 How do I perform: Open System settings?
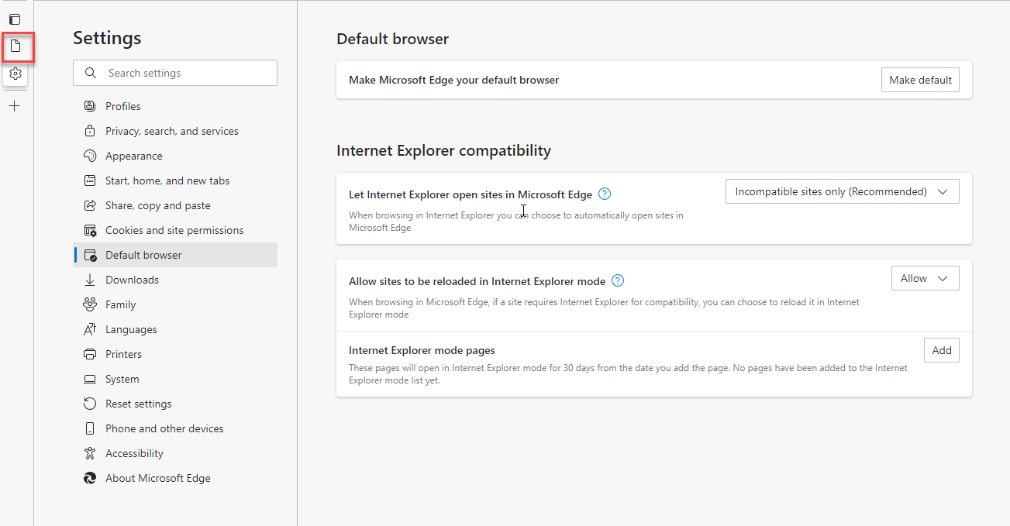click(x=175, y=379)
